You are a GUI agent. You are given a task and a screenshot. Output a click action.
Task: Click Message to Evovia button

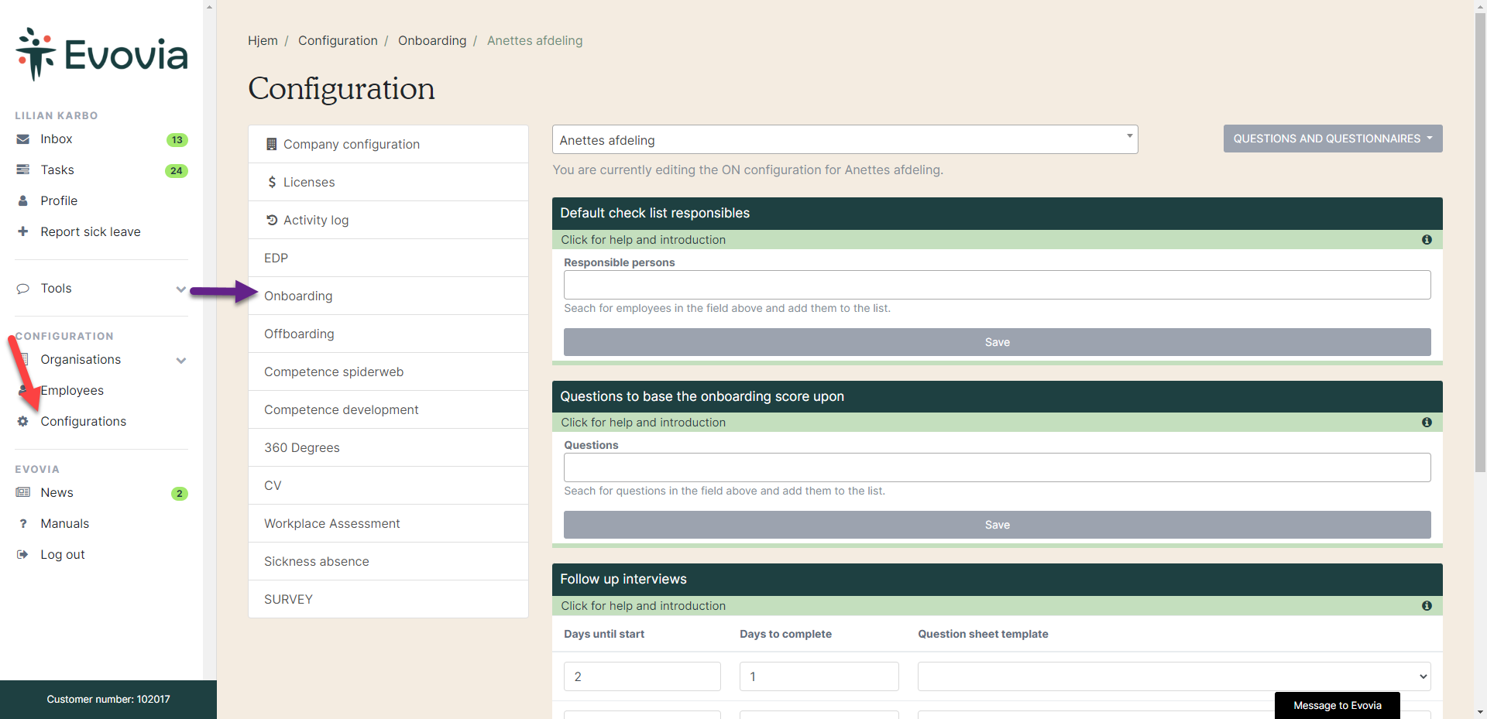pos(1337,705)
